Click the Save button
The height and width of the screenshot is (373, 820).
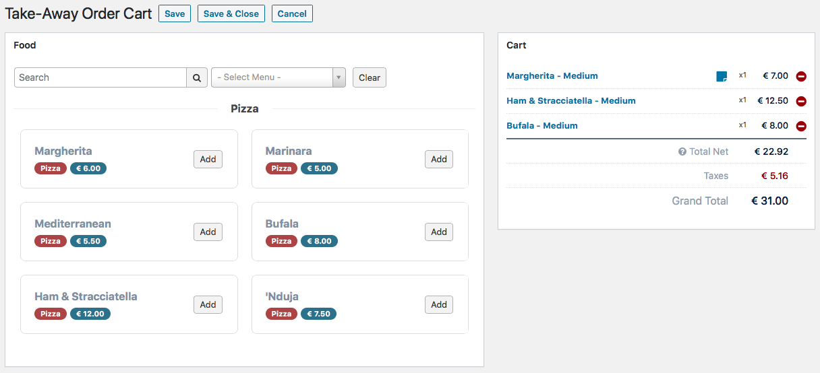coord(175,13)
